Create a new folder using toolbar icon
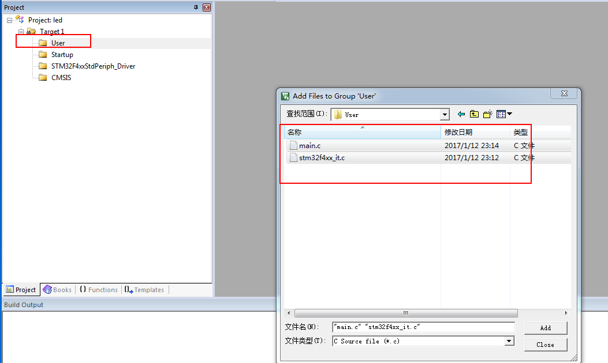Screen dimensions: 608x363 [x=488, y=114]
